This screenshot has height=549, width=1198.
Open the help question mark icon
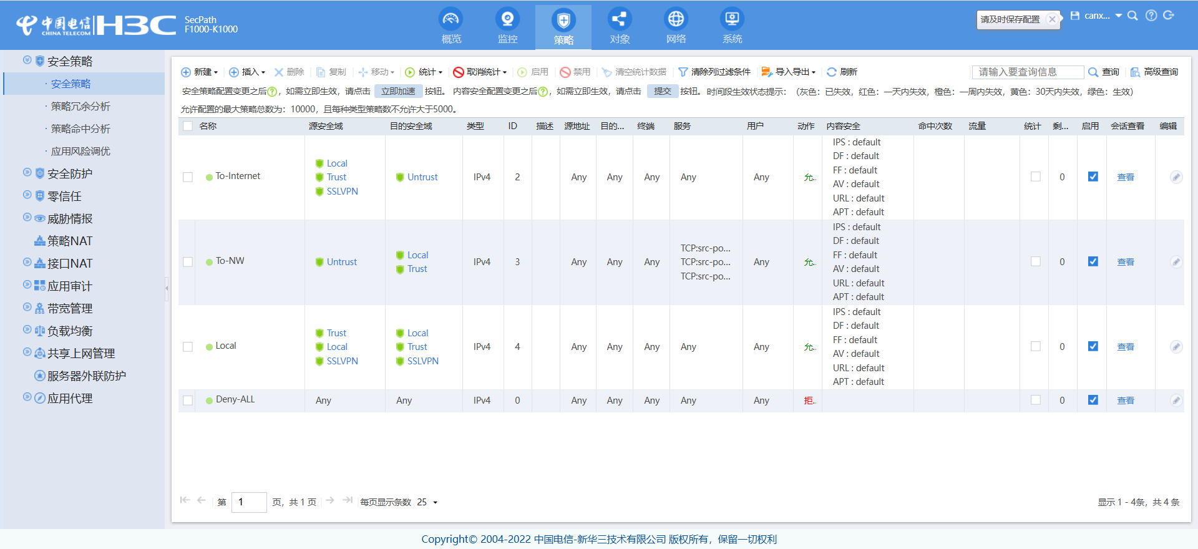(1151, 16)
